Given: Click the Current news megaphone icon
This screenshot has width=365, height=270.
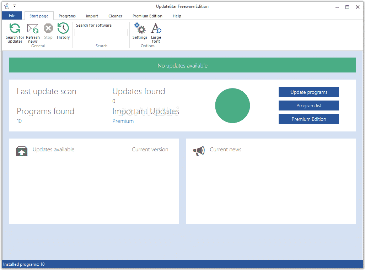Looking at the screenshot, I should 199,151.
